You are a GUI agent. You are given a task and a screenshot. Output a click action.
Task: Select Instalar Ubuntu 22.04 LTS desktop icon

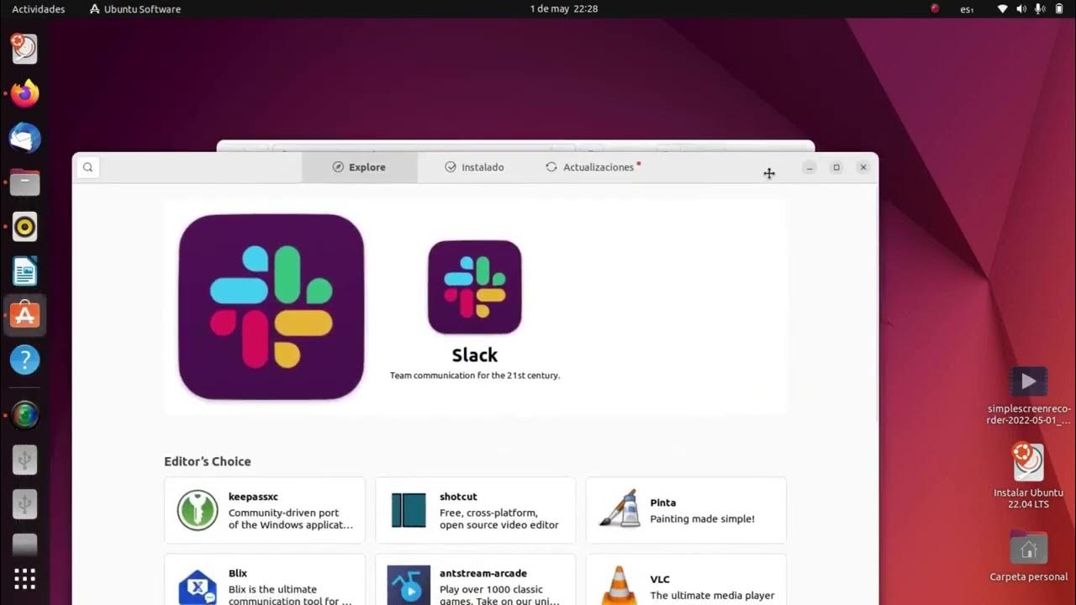(x=1029, y=476)
